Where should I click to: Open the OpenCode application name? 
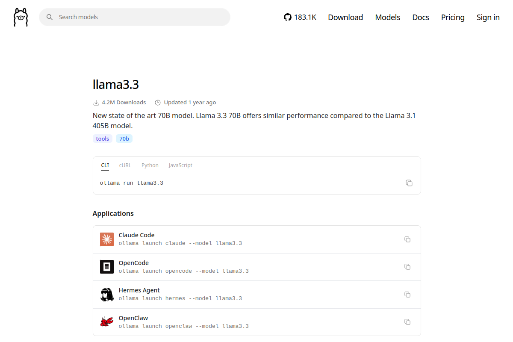pos(134,263)
